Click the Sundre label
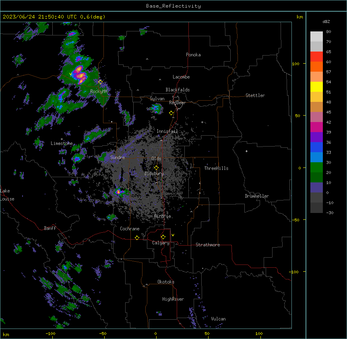 coord(118,157)
